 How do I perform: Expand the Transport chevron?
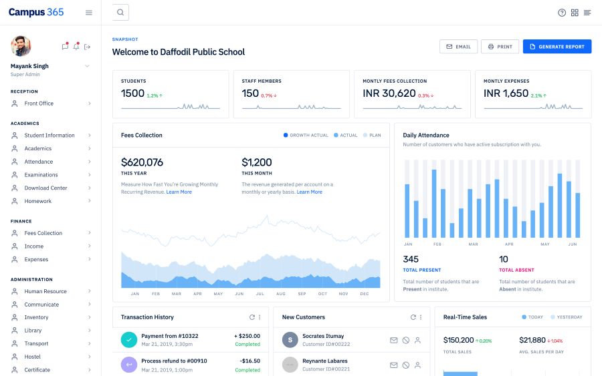(x=90, y=343)
